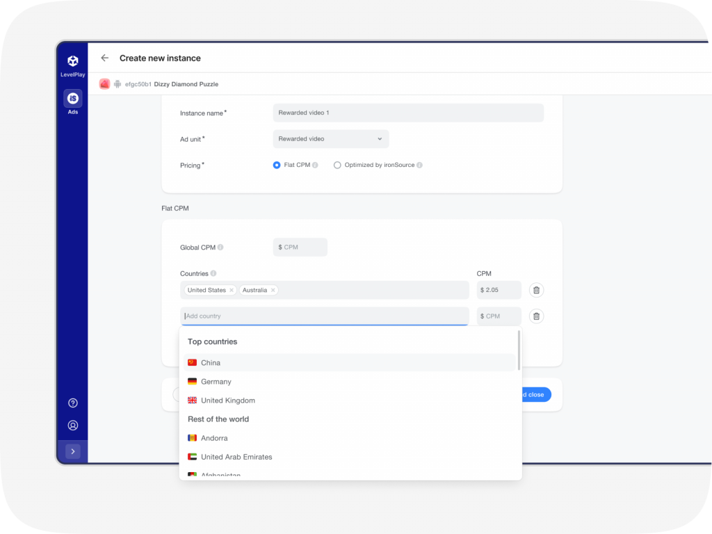This screenshot has width=712, height=534.
Task: Select Optimized by ironSource pricing option
Action: pos(337,165)
